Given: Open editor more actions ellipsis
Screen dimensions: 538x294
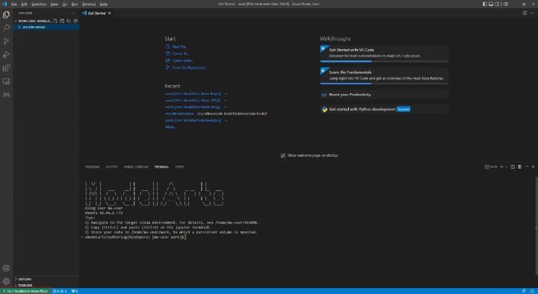Looking at the screenshot, I should [532, 13].
